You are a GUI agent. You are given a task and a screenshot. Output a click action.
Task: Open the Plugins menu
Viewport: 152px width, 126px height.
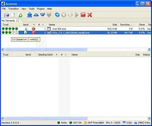41,9
